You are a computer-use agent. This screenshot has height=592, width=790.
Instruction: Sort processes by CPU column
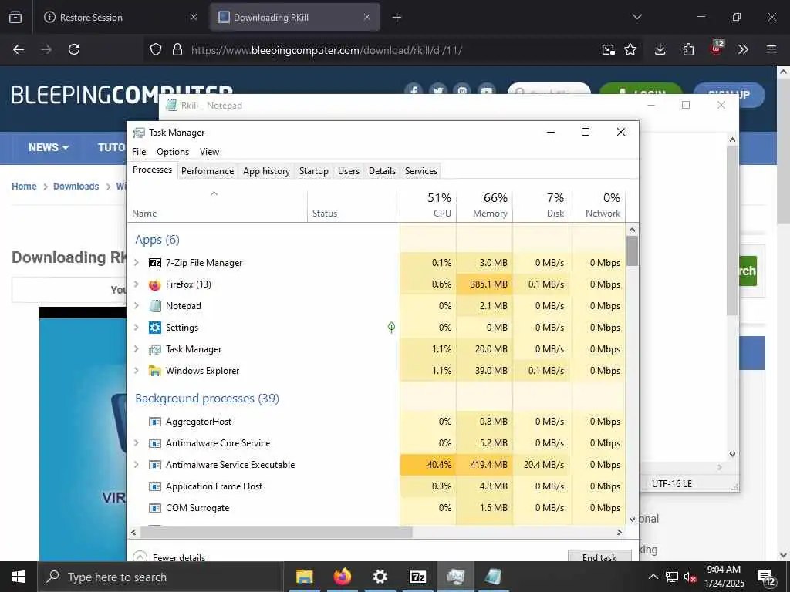pos(428,205)
